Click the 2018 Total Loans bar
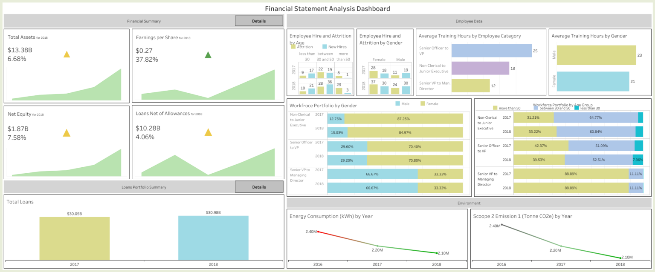Viewport: 655px width, 272px height. click(x=213, y=238)
